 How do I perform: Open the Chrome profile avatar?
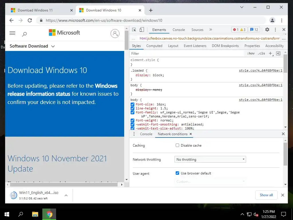coord(272,20)
